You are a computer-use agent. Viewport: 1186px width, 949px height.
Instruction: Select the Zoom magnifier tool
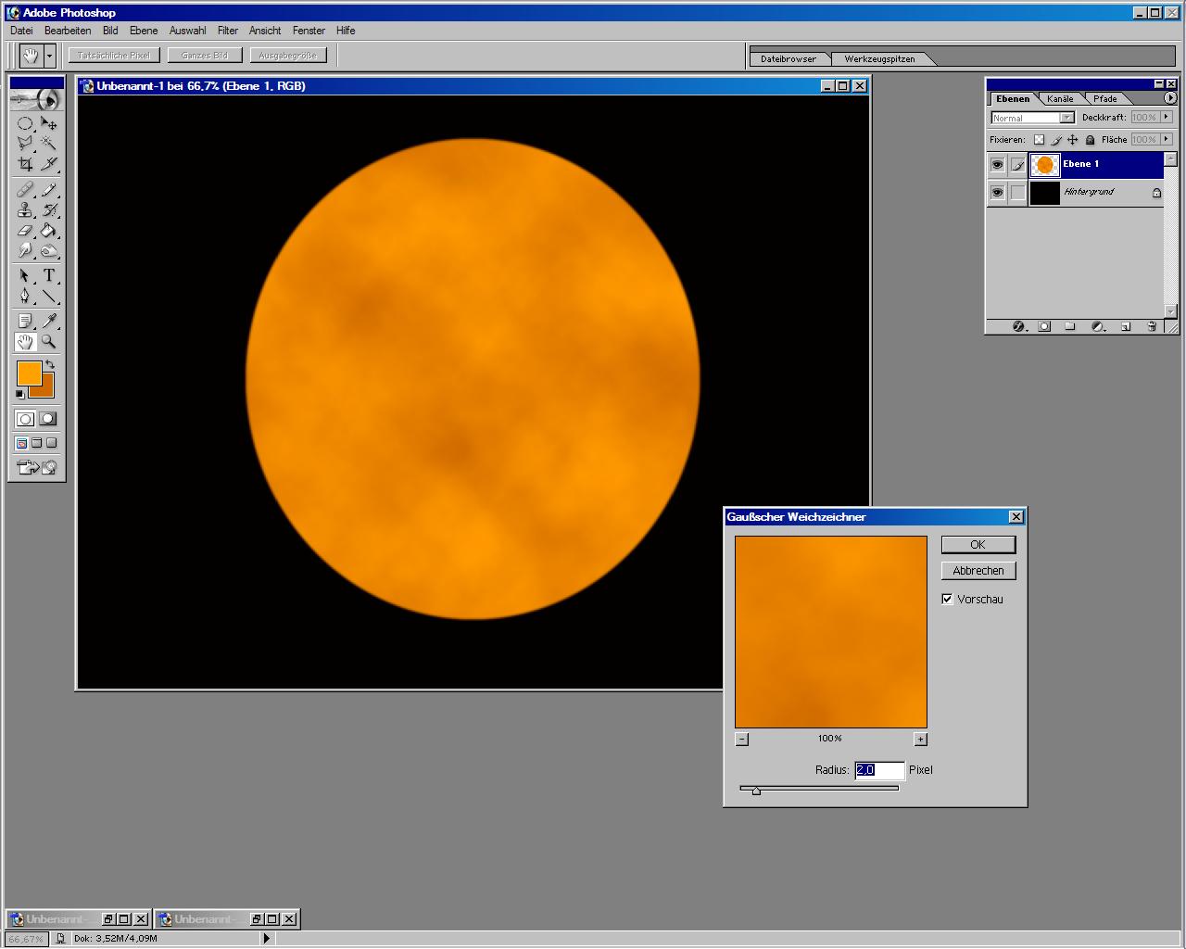(49, 342)
